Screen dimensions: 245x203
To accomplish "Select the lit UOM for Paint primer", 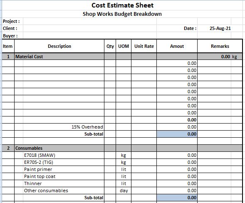I will pyautogui.click(x=124, y=169).
